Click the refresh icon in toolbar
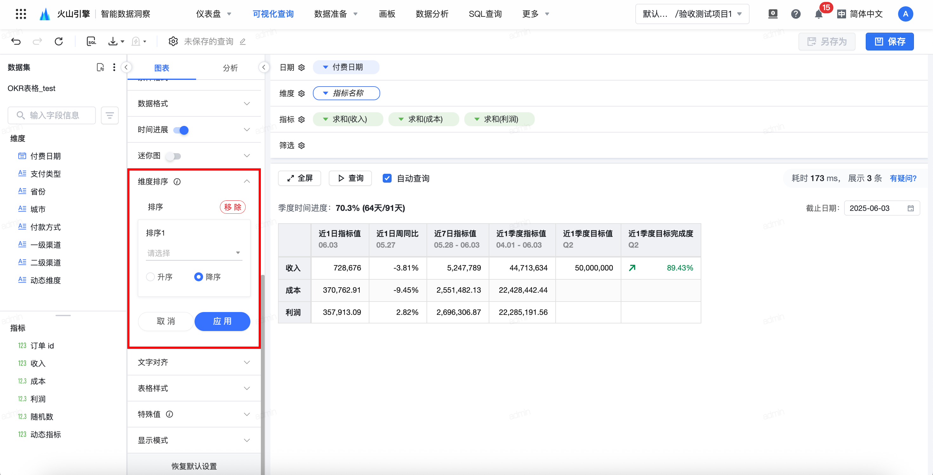This screenshot has height=475, width=933. 59,42
